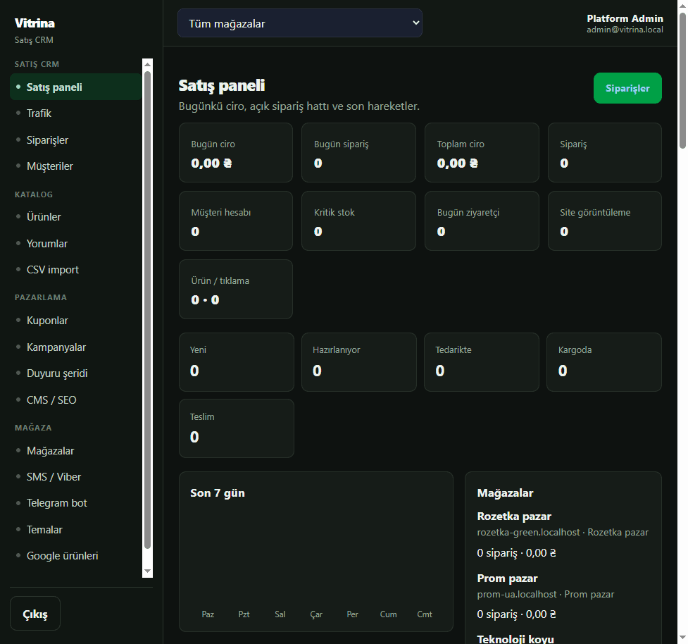
Task: Click the Bugün ziyaretçi card
Action: 482,221
